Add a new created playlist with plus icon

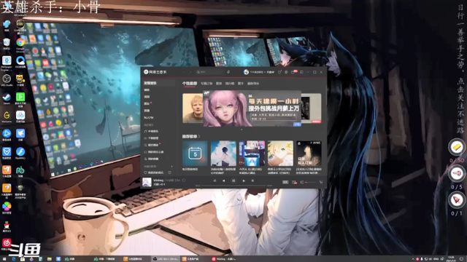pyautogui.click(x=172, y=167)
